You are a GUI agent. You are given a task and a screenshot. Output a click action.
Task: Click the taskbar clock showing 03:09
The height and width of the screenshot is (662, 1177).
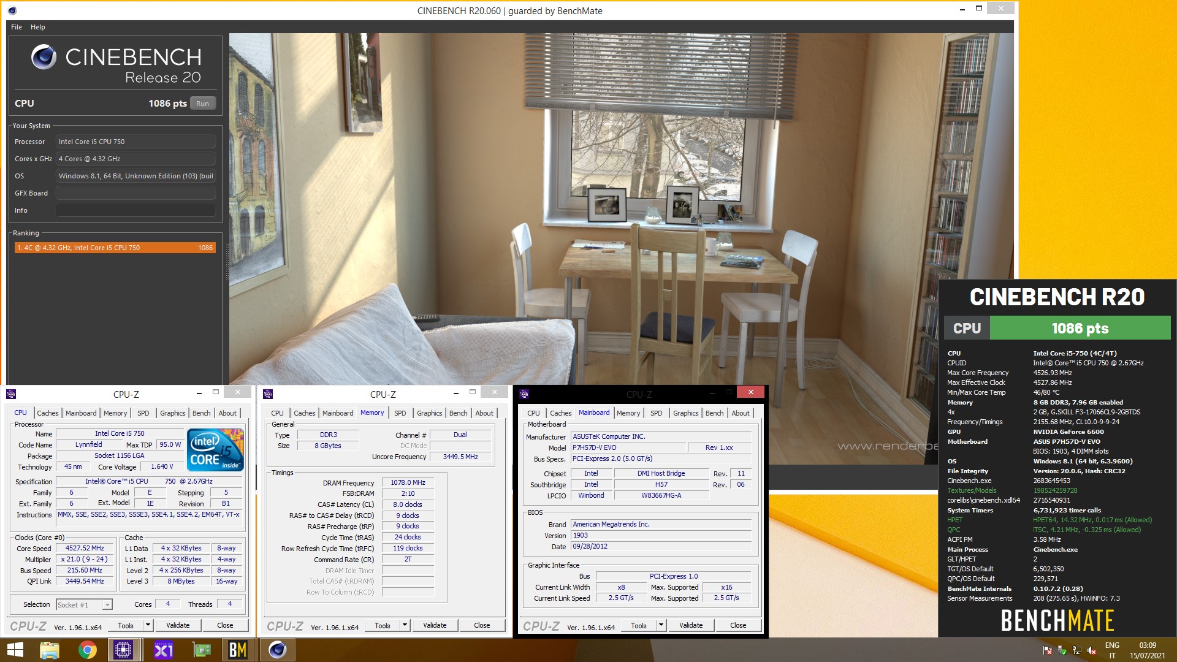(x=1148, y=650)
